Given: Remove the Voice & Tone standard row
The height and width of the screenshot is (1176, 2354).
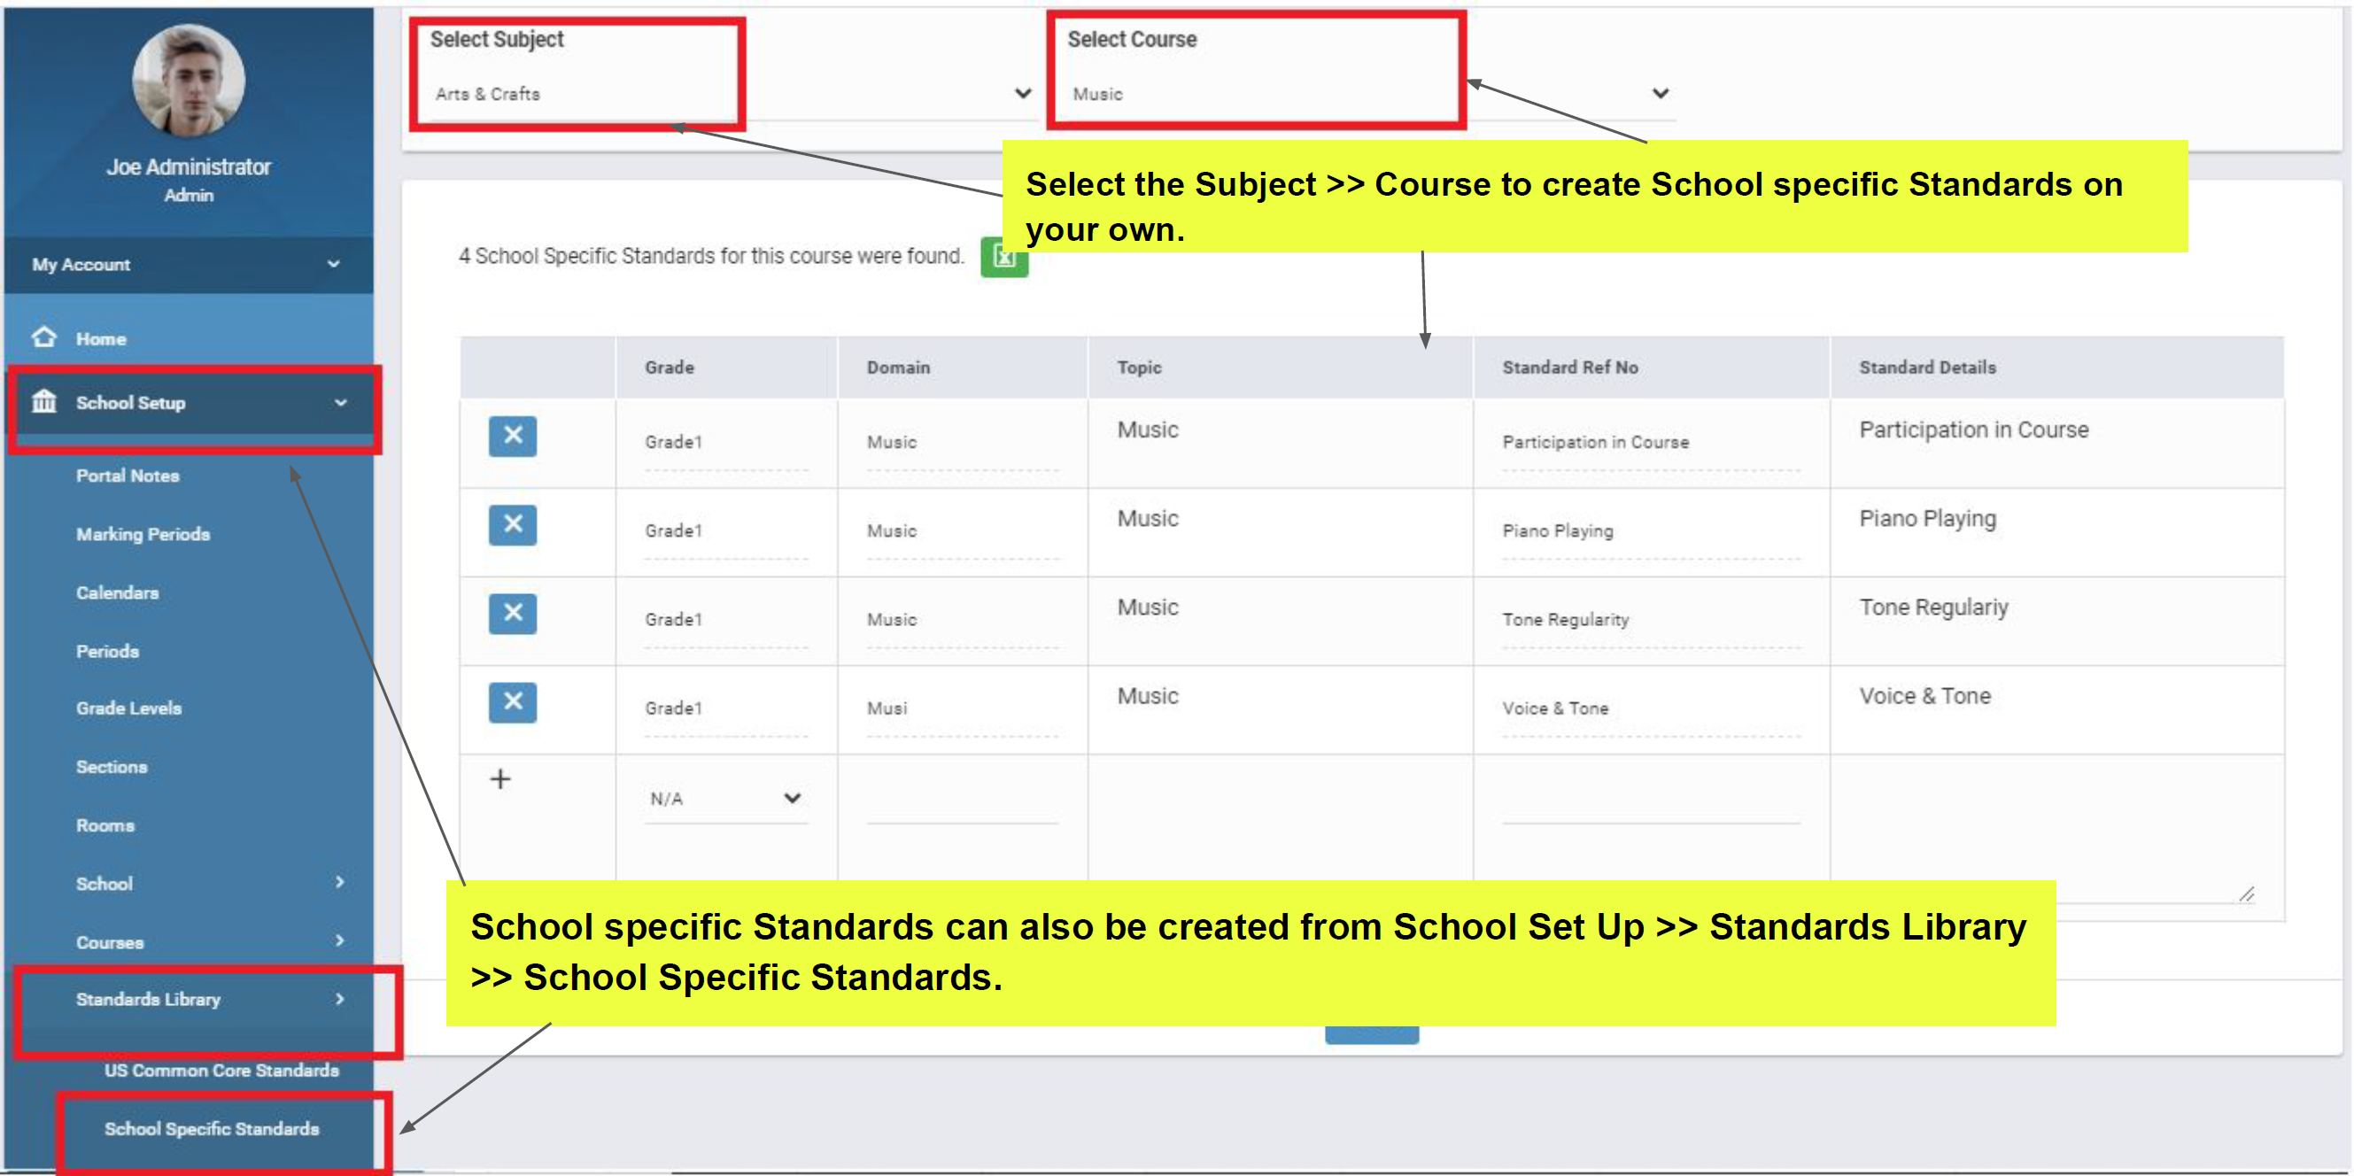Looking at the screenshot, I should (x=512, y=701).
